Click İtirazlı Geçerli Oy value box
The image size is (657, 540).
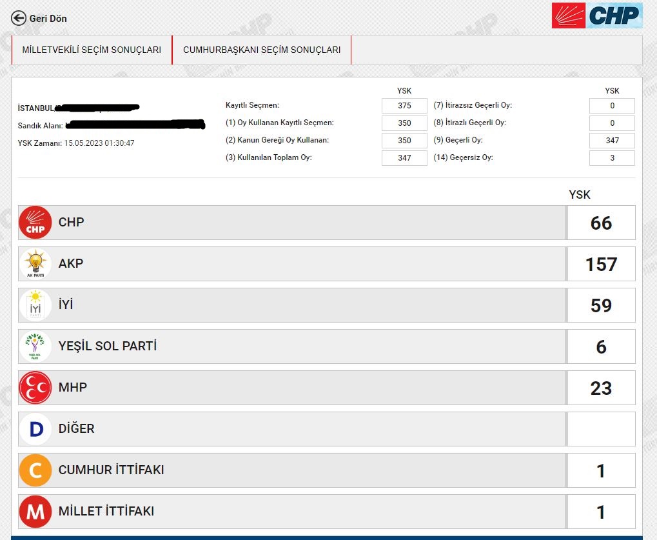point(612,123)
